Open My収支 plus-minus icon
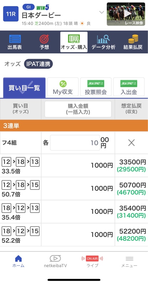This screenshot has width=148, height=284. 63,84
